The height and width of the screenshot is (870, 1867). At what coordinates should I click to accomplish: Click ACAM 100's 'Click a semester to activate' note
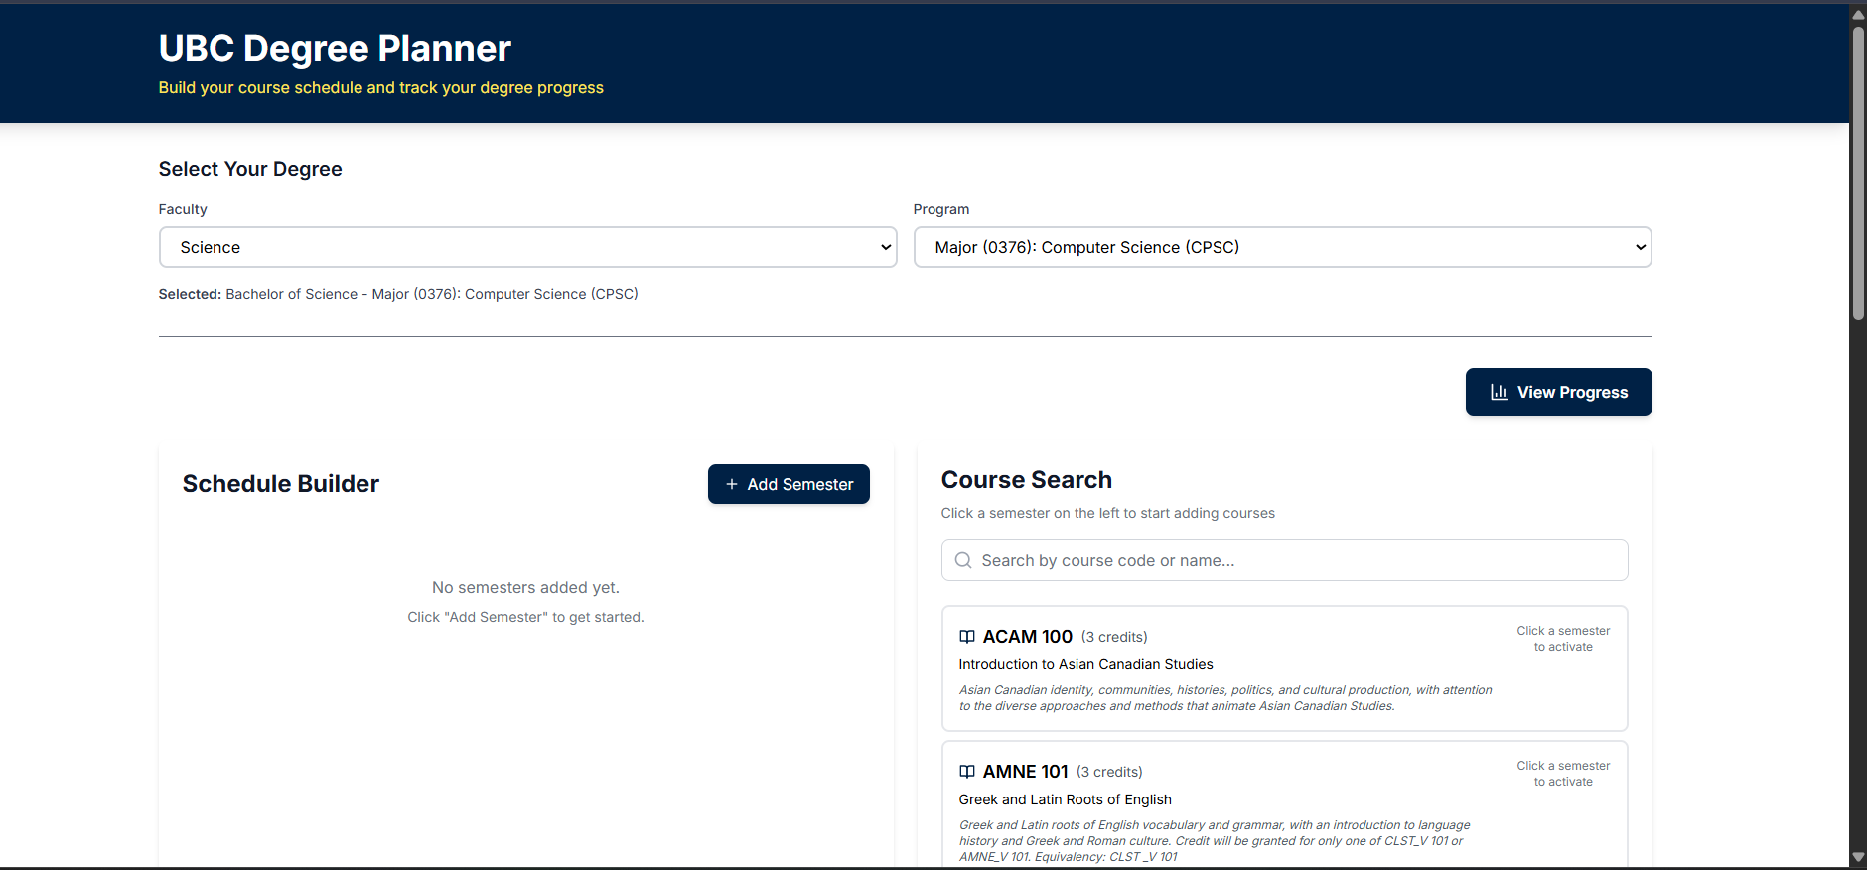pos(1563,639)
